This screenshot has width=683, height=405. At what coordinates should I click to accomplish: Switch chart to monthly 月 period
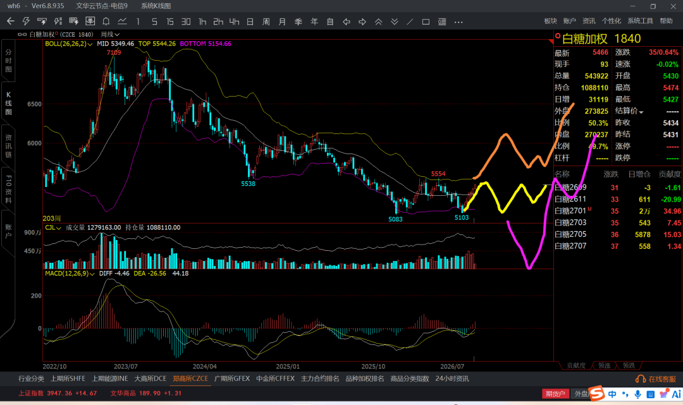tap(282, 21)
